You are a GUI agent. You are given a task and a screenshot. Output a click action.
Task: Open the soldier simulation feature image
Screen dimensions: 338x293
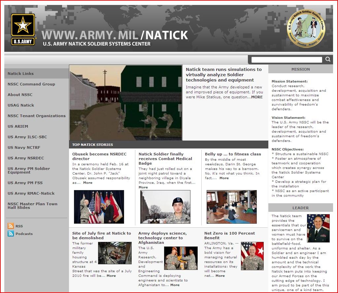tap(126, 103)
